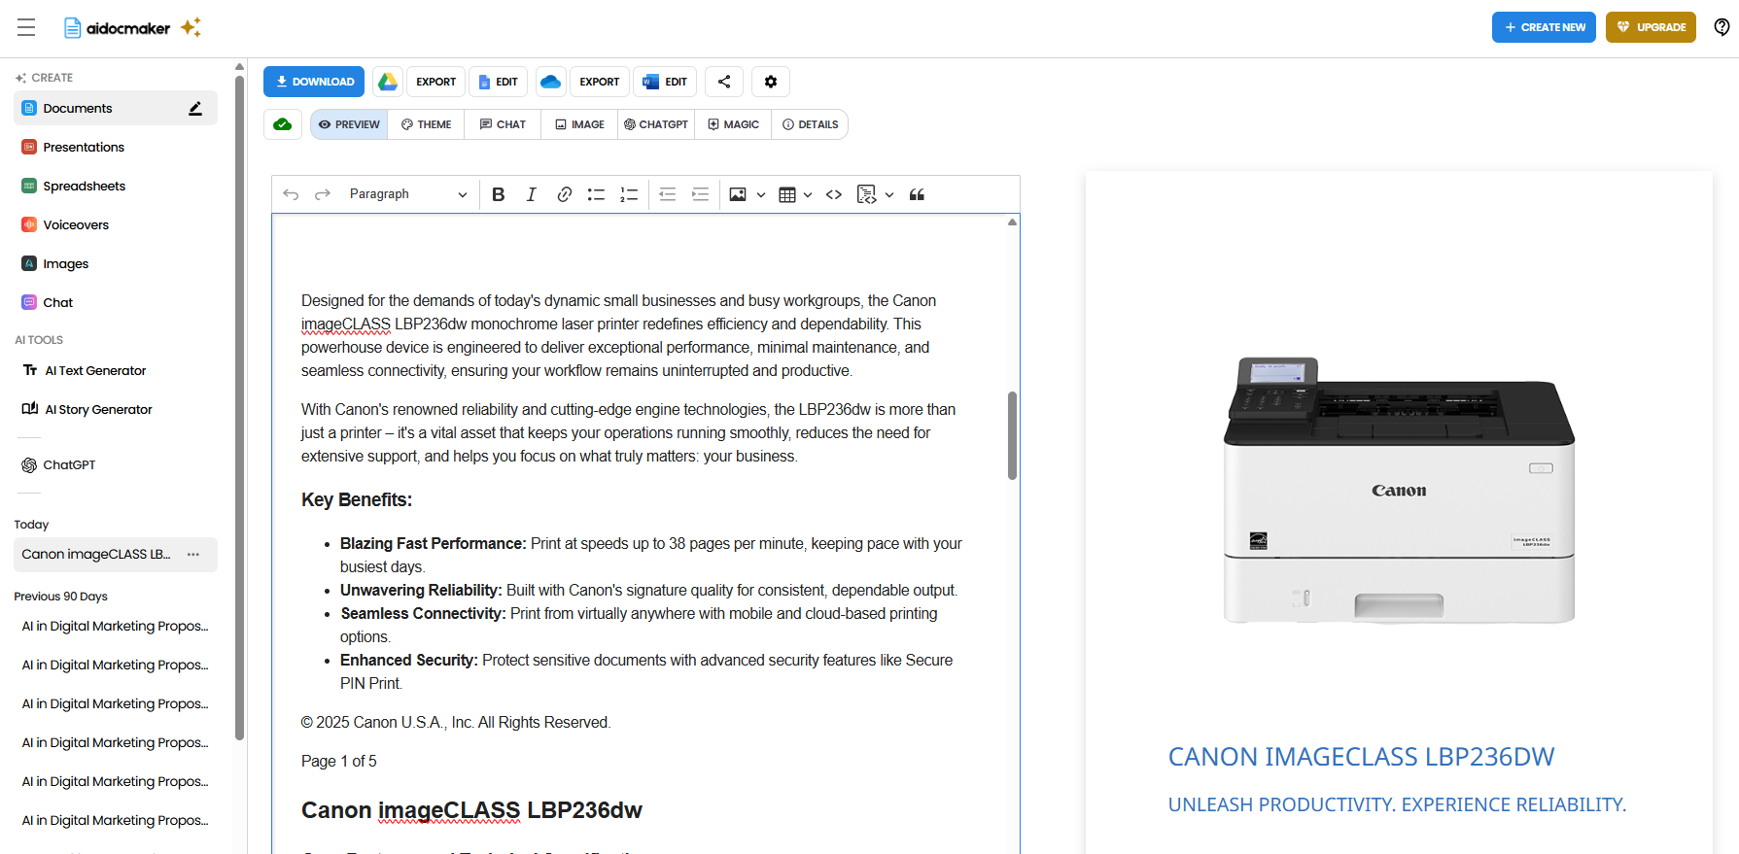Open ChatGPT in the sidebar

point(116,465)
